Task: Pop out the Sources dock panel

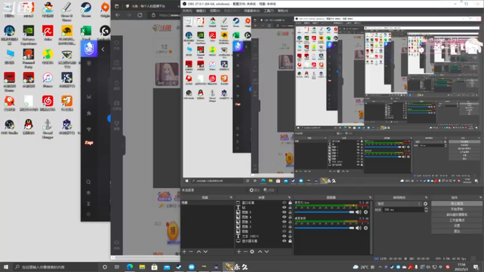Action: pos(289,198)
